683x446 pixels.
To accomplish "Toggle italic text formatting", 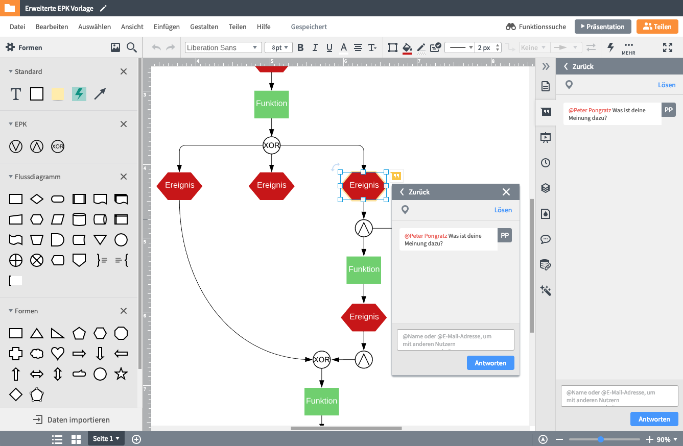I will [x=315, y=47].
